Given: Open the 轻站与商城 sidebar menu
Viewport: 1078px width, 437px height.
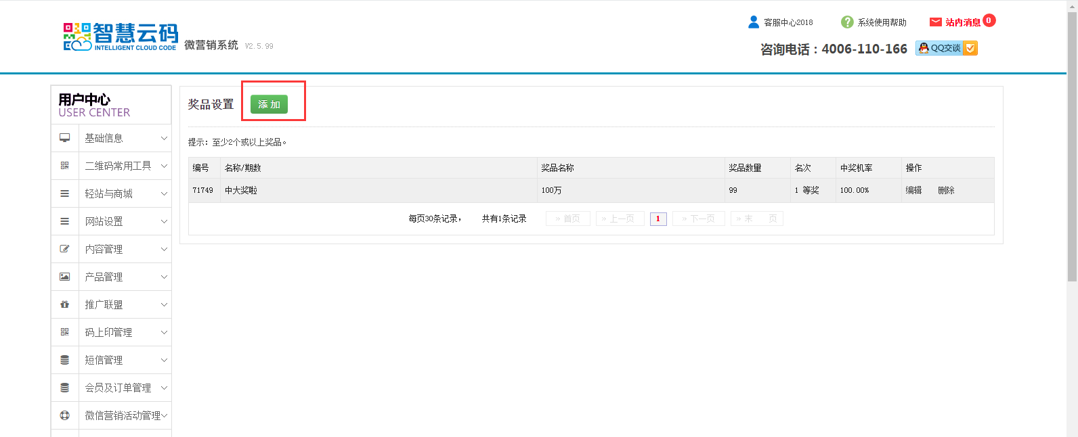Looking at the screenshot, I should tap(108, 193).
